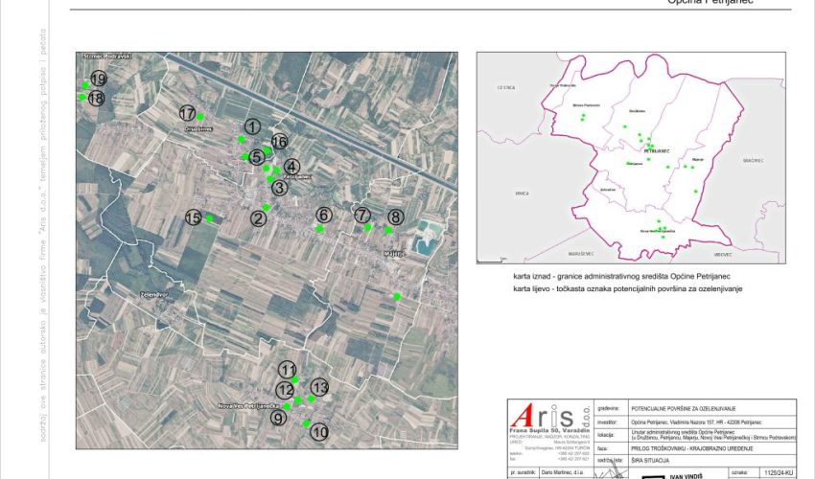The width and height of the screenshot is (815, 479).
Task: Select the circled number 13 marker
Action: tap(320, 387)
